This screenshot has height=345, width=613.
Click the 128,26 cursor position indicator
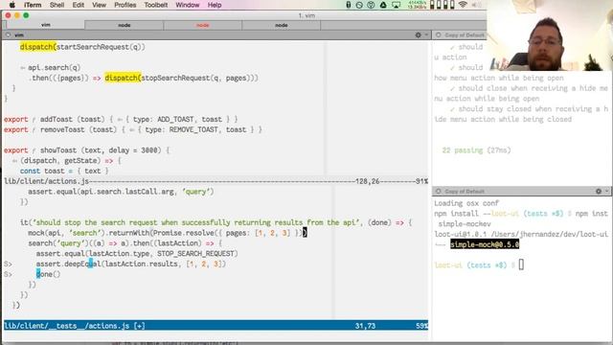coord(367,181)
